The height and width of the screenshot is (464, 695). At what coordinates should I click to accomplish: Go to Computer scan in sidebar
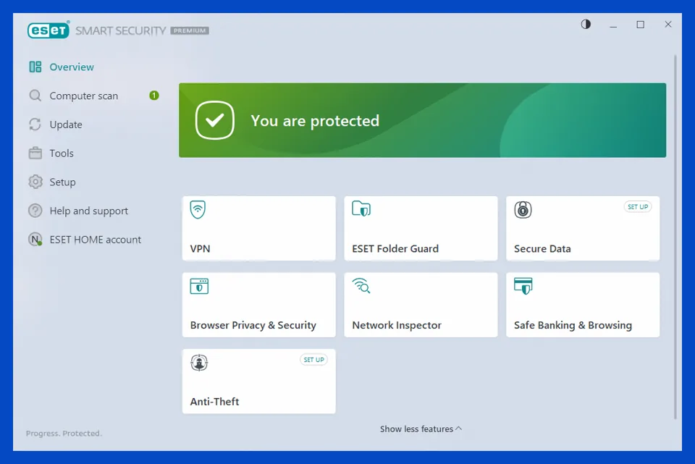click(x=83, y=96)
